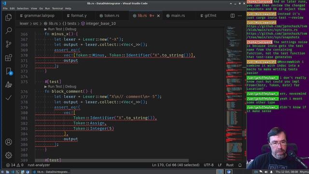Click Token::Integer(5) on line 383
The image size is (309, 174).
(94, 129)
